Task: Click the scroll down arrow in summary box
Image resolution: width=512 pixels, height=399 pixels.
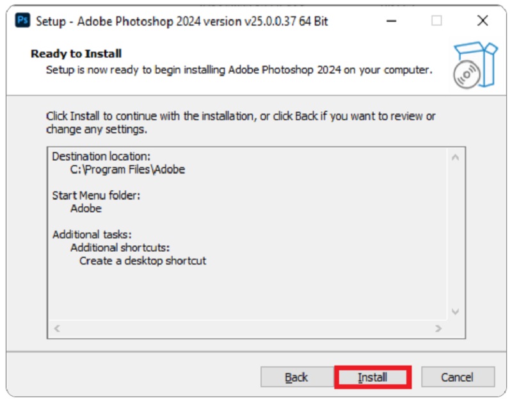Action: pyautogui.click(x=455, y=311)
